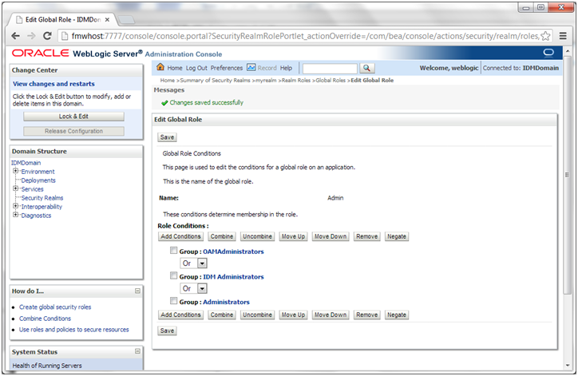Viewport: 578px width, 376px height.
Task: Click the top Move Up button
Action: (294, 236)
